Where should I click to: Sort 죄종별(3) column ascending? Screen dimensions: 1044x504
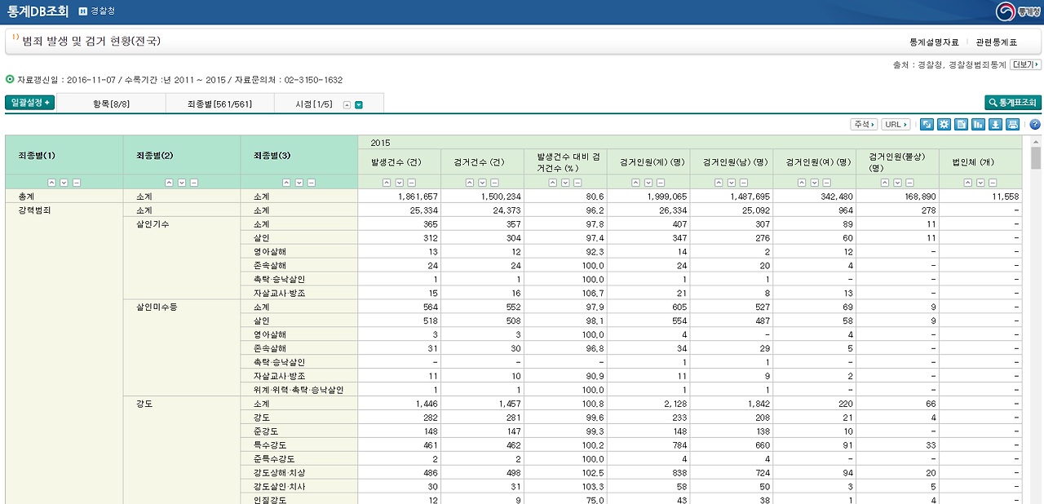[x=286, y=183]
